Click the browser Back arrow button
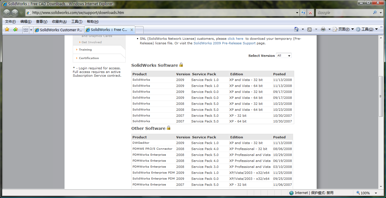Screen dimensions: 386x198 pos(7,12)
